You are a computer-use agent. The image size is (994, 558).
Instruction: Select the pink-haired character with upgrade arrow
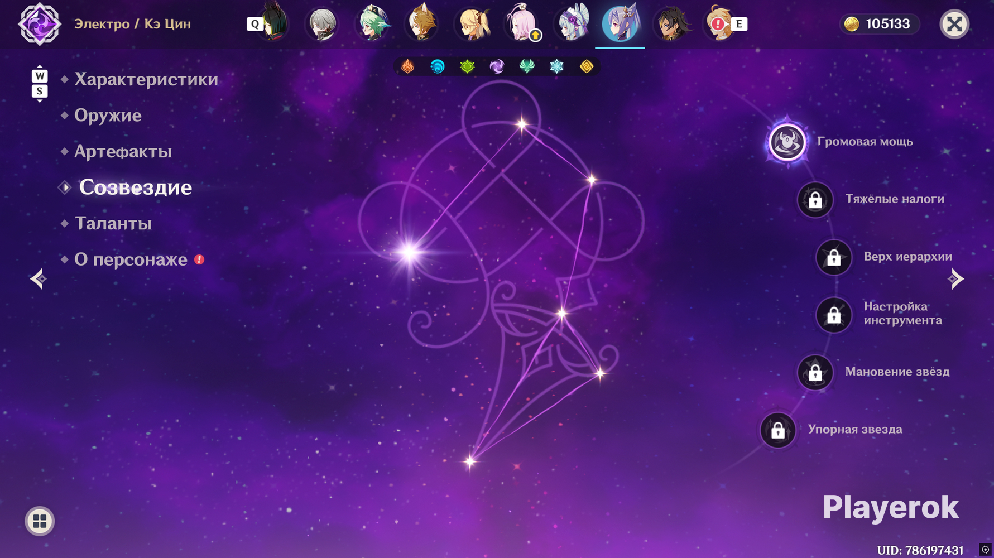(x=521, y=23)
